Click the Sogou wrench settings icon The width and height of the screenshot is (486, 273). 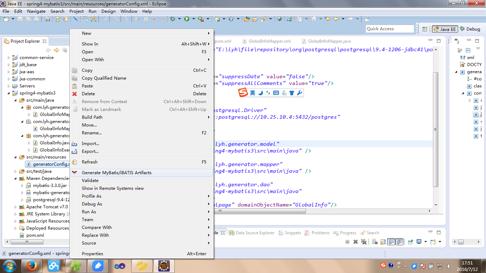coord(300,93)
